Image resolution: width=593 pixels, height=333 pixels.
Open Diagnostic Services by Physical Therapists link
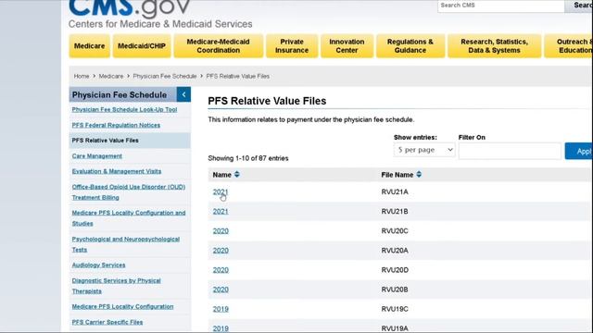tap(116, 286)
